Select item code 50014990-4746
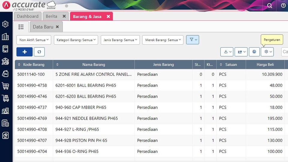This screenshot has width=288, height=162. point(32,96)
